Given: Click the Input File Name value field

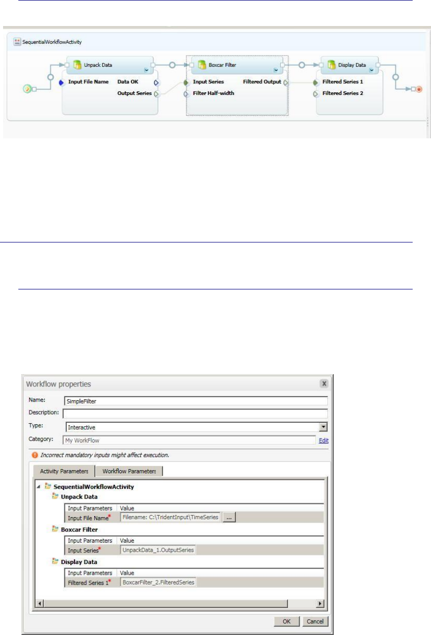Looking at the screenshot, I should (170, 518).
